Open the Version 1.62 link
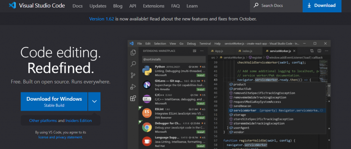 [101, 19]
